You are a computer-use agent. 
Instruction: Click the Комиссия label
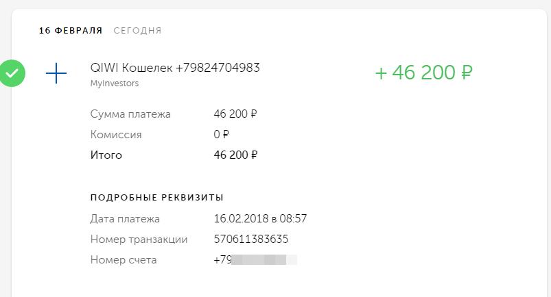tap(116, 135)
